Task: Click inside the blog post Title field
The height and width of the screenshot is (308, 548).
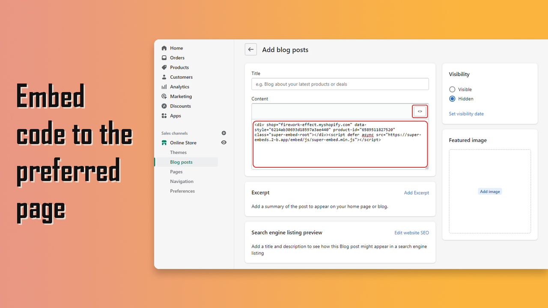Action: 340,84
